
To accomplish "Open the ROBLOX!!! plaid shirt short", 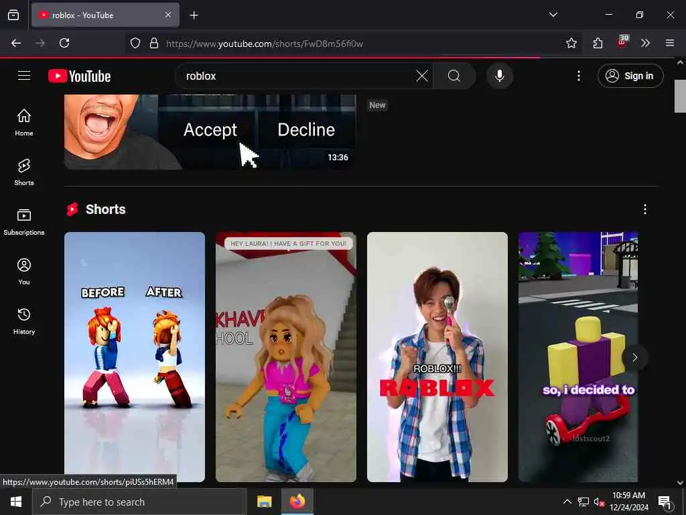I will click(437, 357).
